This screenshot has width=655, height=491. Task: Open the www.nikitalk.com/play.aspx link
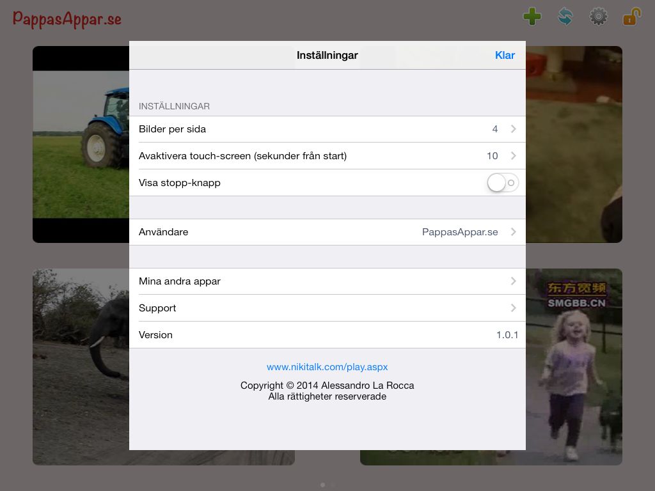[327, 367]
